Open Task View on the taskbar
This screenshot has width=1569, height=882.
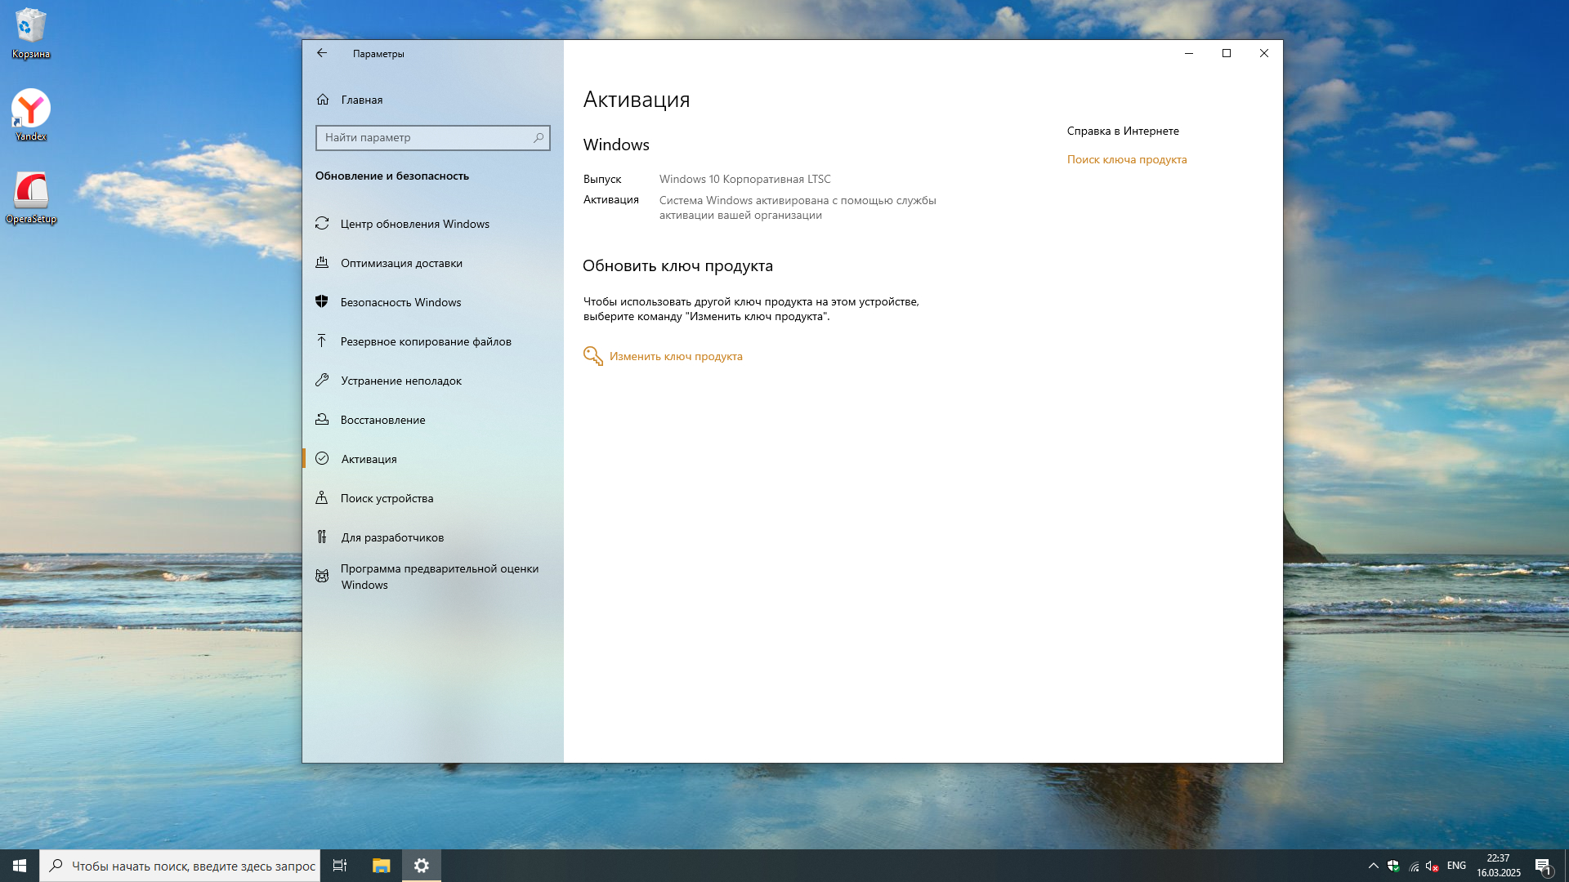click(x=340, y=866)
